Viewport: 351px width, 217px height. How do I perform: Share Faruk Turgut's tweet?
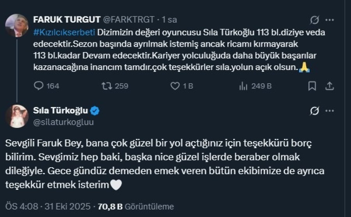point(329,86)
